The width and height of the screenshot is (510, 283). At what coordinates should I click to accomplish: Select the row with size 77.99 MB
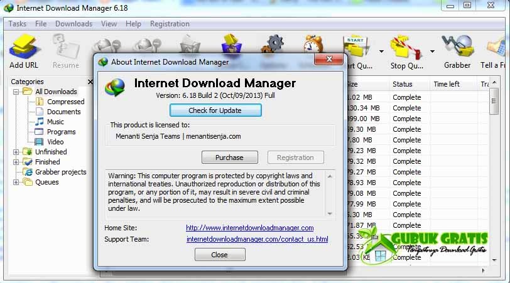pos(418,204)
